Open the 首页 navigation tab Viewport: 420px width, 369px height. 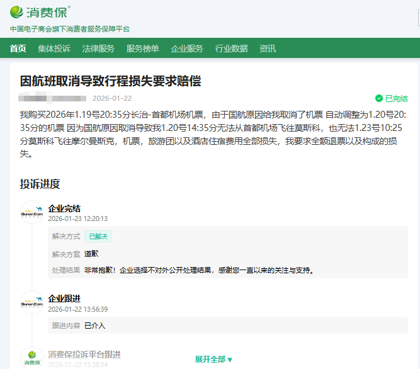coord(18,48)
